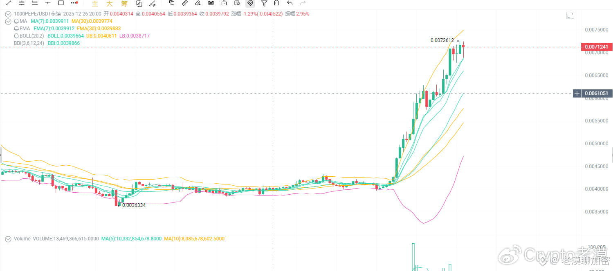Delete drawings with the trash icon
The width and height of the screenshot is (613, 271).
coord(276,3)
